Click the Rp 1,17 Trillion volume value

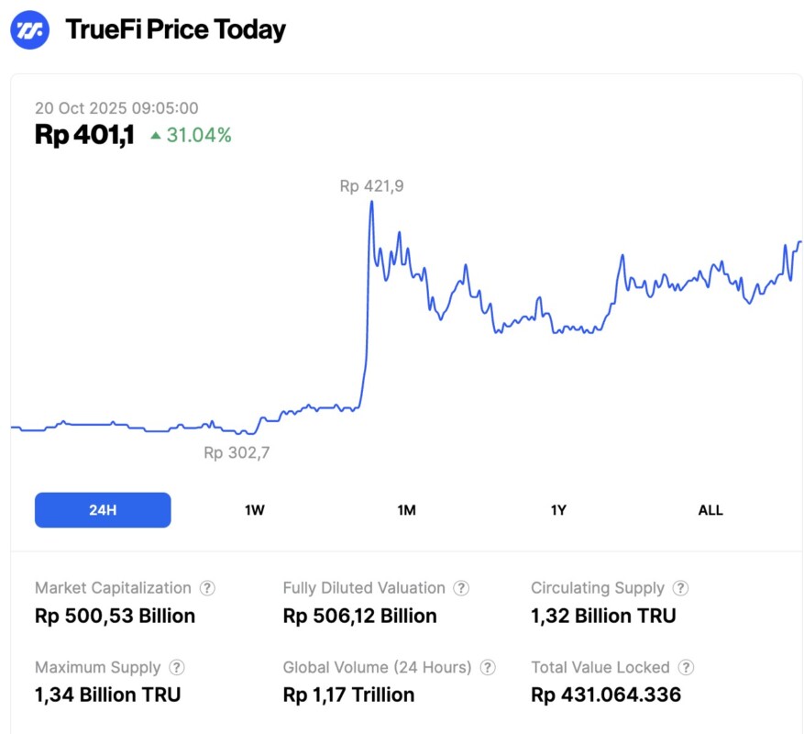click(348, 695)
